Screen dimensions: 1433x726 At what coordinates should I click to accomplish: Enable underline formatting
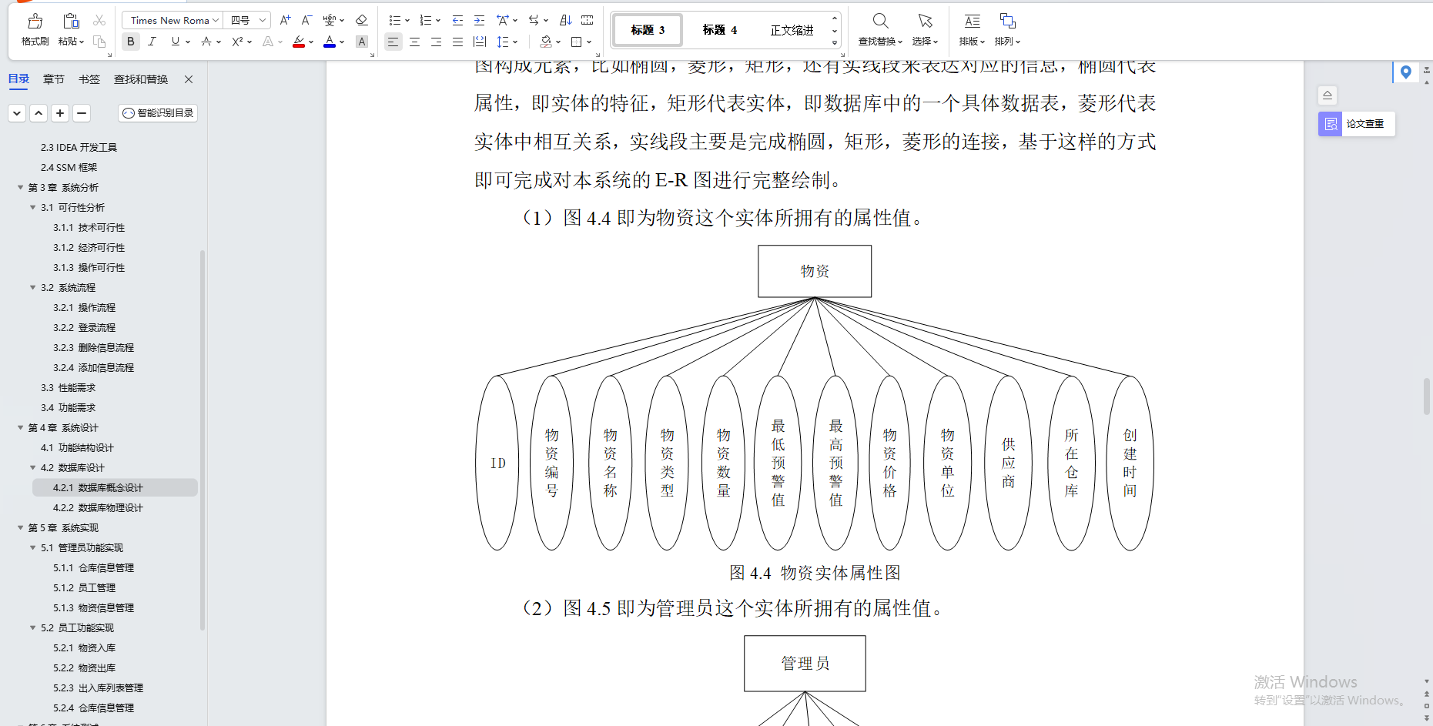pyautogui.click(x=174, y=42)
